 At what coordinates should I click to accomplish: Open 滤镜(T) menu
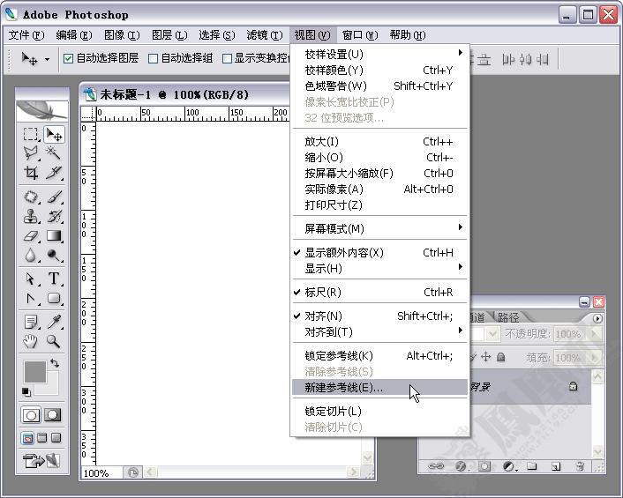(265, 35)
